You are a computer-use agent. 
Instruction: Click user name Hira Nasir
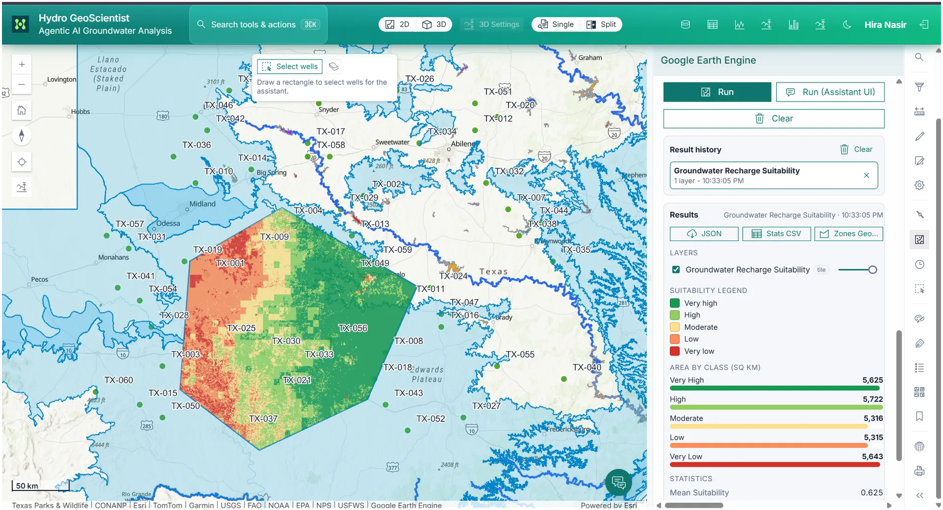(885, 25)
